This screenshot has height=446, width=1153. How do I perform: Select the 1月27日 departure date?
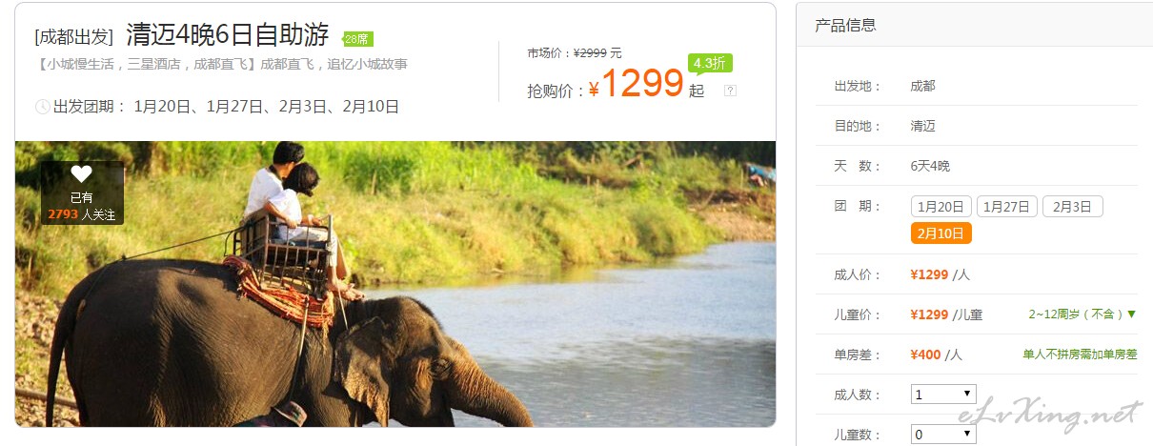coord(1006,207)
